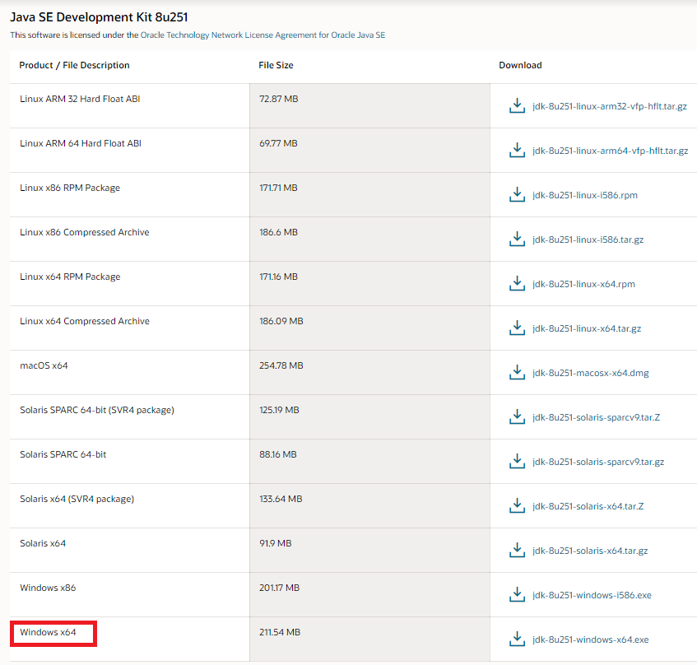Select 'Linux ARM 64 Hard Float ABI' text

click(x=81, y=143)
